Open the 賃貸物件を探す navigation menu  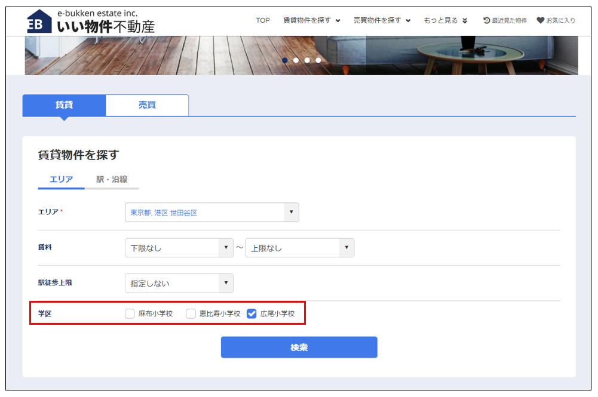311,20
